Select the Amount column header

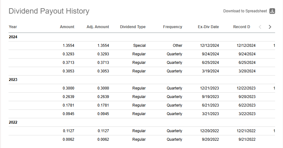click(x=67, y=27)
